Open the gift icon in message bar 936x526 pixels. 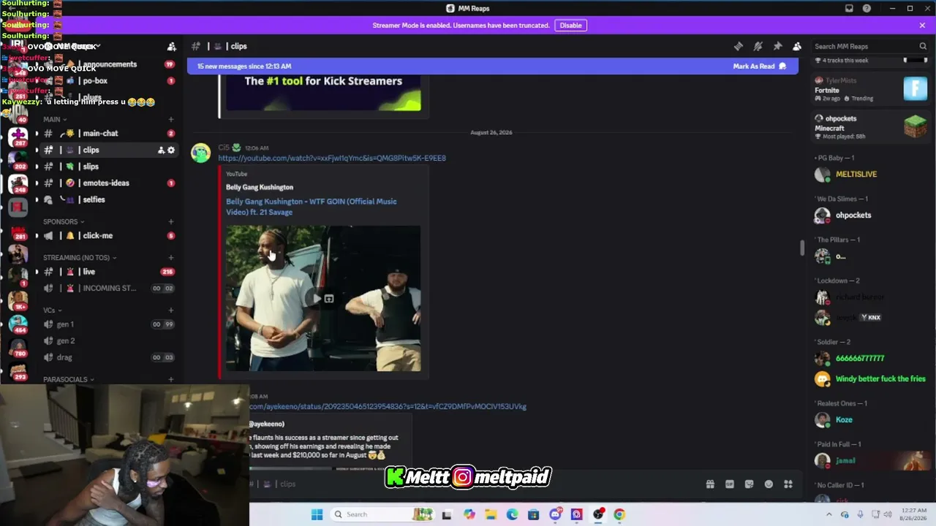[x=710, y=484]
